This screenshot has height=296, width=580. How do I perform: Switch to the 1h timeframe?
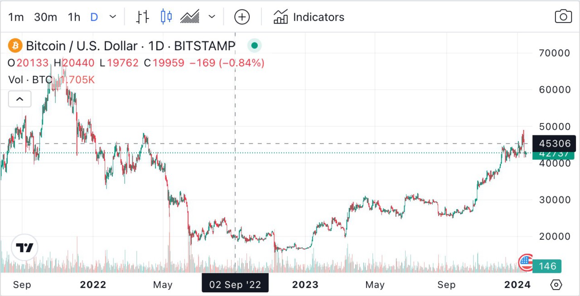[x=73, y=17]
